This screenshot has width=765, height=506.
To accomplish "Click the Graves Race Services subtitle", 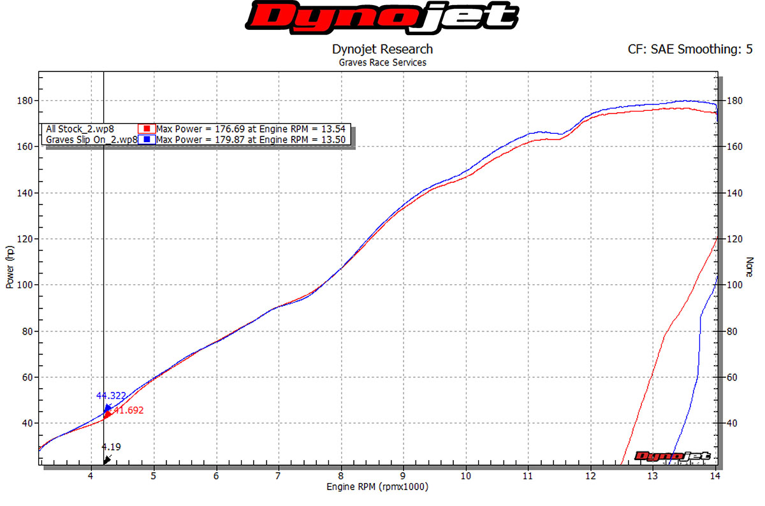I will pos(382,62).
